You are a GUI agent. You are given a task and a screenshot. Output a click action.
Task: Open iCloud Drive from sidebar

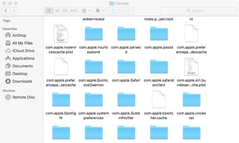click(x=20, y=51)
